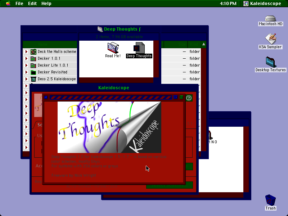The height and width of the screenshot is (216, 288).
Task: Expand the Deco 2.5 Kaleidoscope folder
Action: [26, 79]
